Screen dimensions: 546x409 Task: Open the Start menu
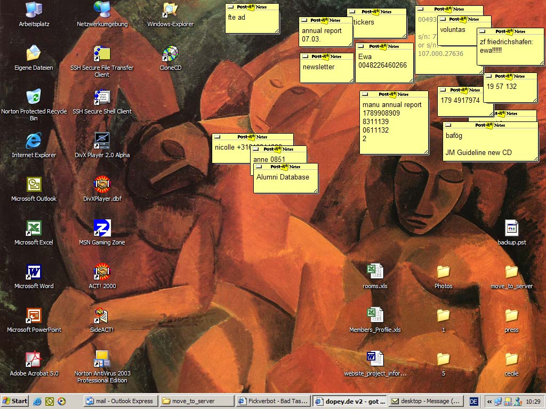[x=14, y=401]
